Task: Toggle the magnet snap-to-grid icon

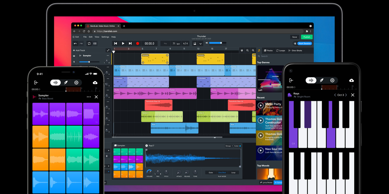Action: tap(242, 50)
